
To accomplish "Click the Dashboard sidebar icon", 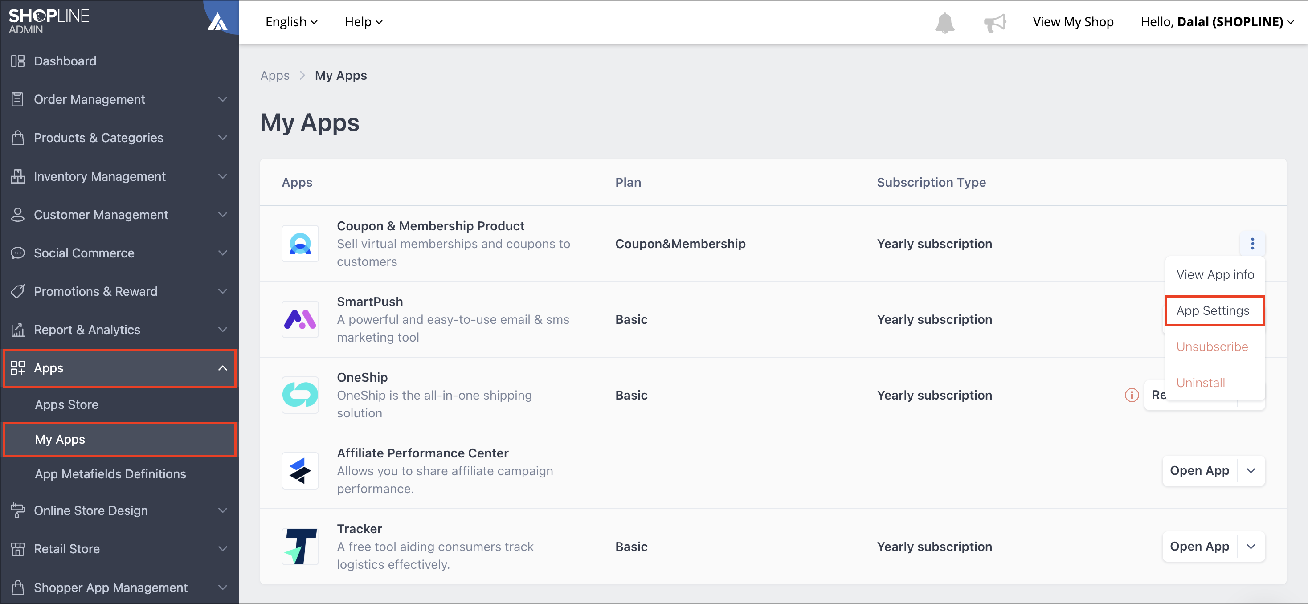I will (x=18, y=61).
